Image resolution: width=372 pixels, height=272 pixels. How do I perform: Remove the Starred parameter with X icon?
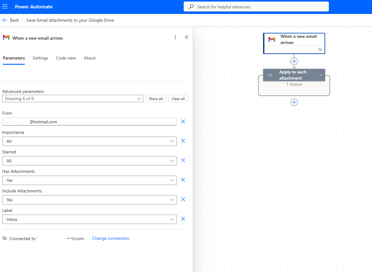[183, 160]
